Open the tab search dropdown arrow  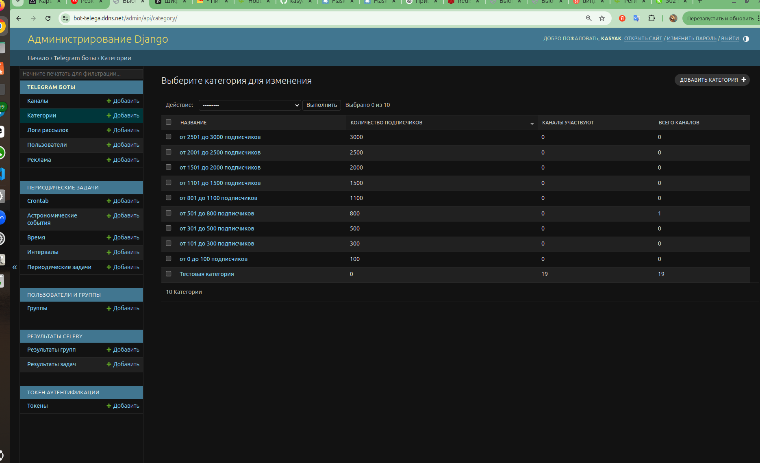18,2
